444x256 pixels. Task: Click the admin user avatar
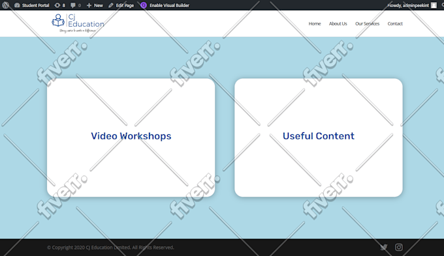tap(434, 5)
